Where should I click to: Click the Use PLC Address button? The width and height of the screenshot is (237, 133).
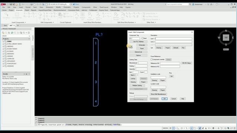(x=138, y=42)
